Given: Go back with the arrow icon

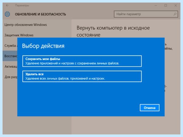Looking at the screenshot, I should [x=7, y=6].
